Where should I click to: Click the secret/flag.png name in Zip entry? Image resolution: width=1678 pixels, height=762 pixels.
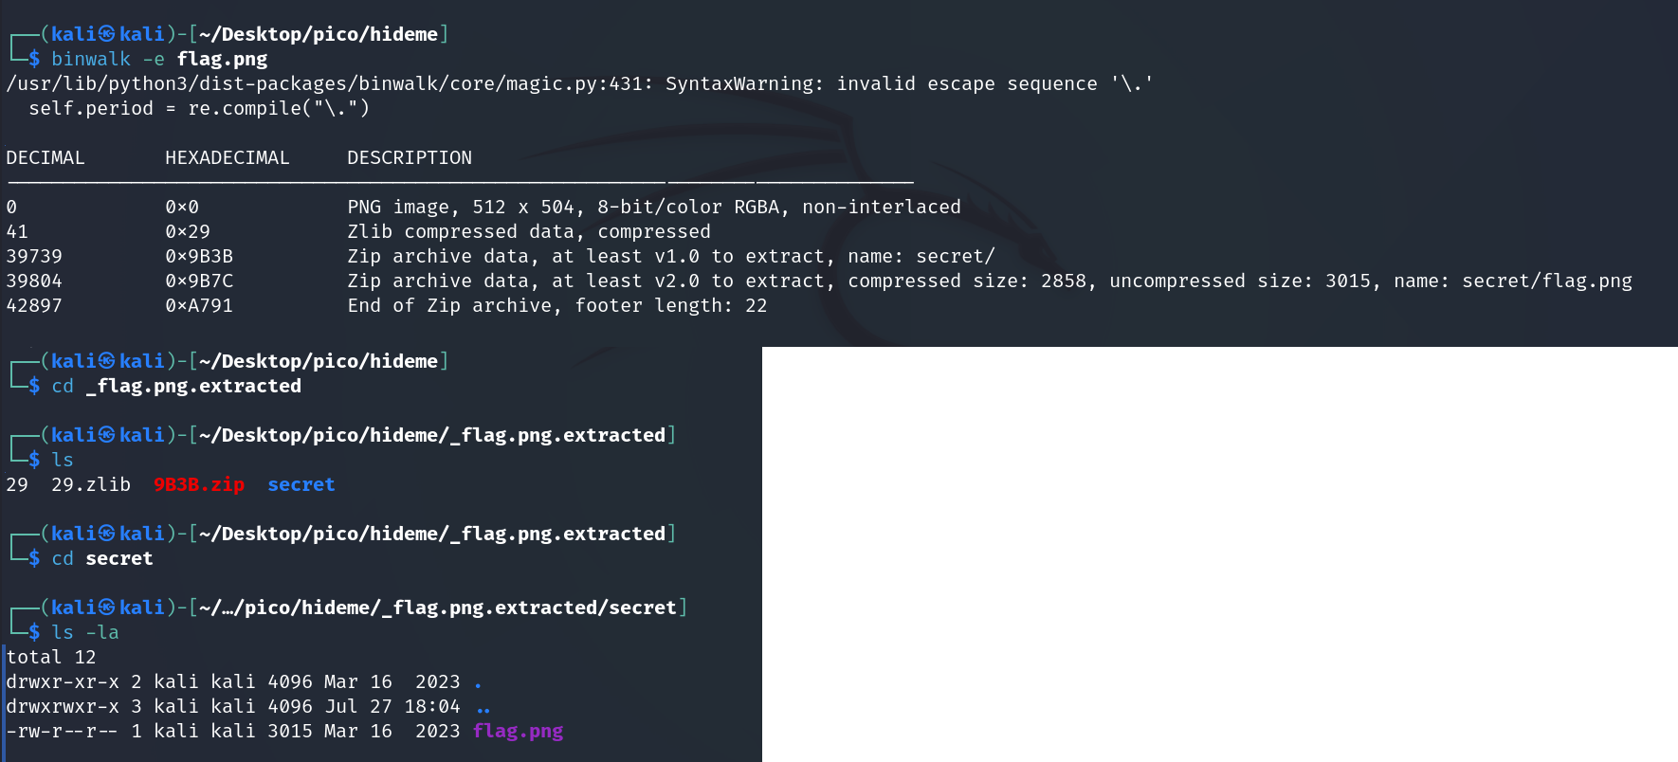tap(1547, 281)
